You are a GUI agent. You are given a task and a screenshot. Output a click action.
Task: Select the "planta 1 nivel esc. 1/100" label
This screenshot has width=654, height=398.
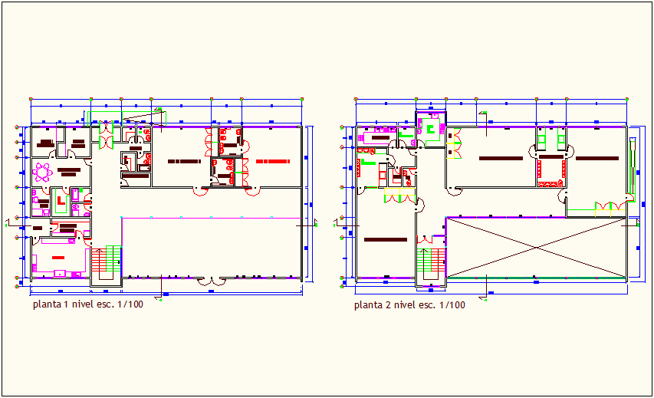pos(88,304)
